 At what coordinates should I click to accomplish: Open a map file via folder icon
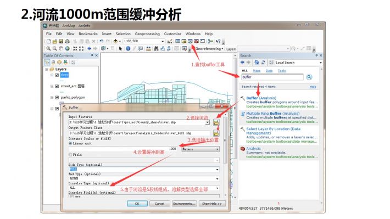55,41
